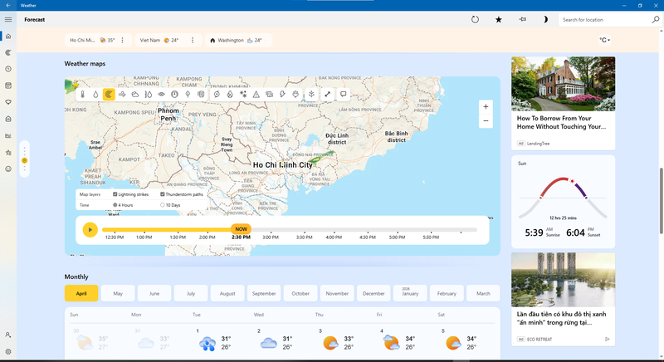Click the NOW marker on the timeline
The image size is (664, 362).
point(241,229)
